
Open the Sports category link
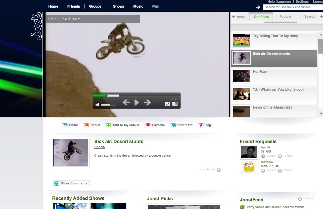click(99, 147)
